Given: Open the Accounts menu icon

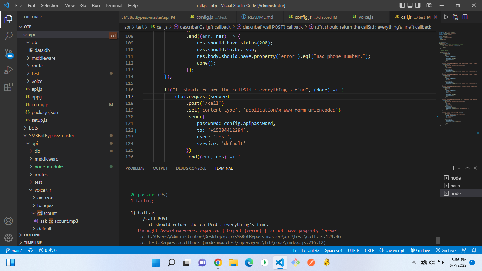Looking at the screenshot, I should (x=8, y=221).
